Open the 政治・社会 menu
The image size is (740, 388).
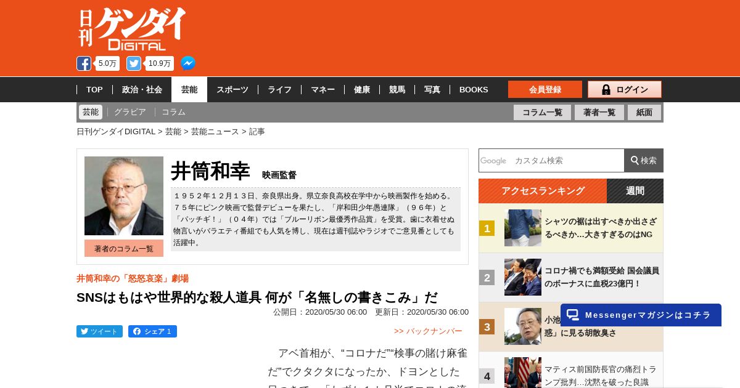pos(142,89)
